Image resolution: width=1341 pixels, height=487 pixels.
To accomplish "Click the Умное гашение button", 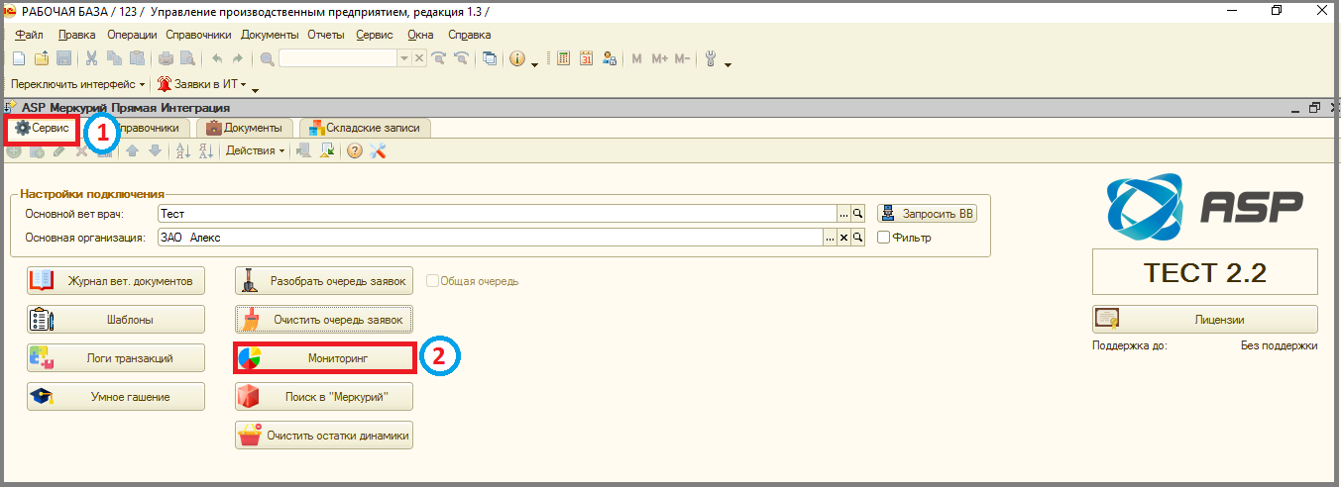I will (x=116, y=397).
